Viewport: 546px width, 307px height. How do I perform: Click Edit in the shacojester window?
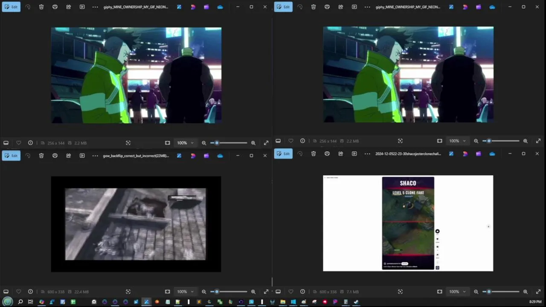click(x=283, y=153)
